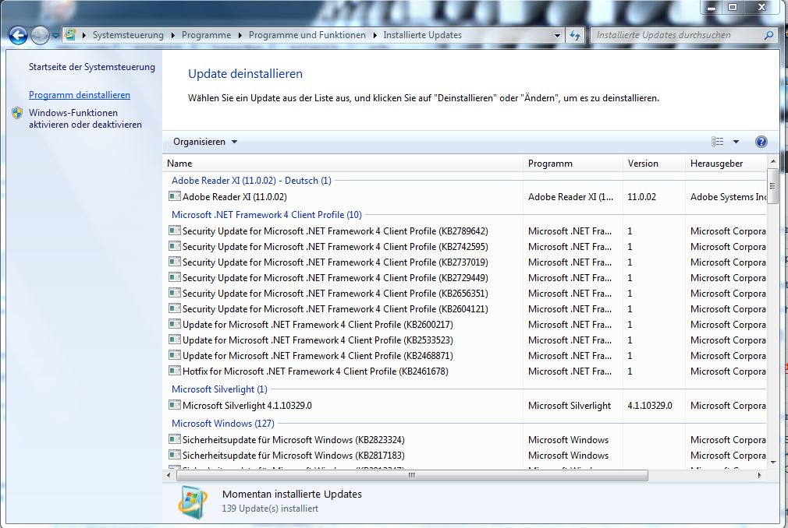Click the icon of update KB2533523

coord(175,340)
